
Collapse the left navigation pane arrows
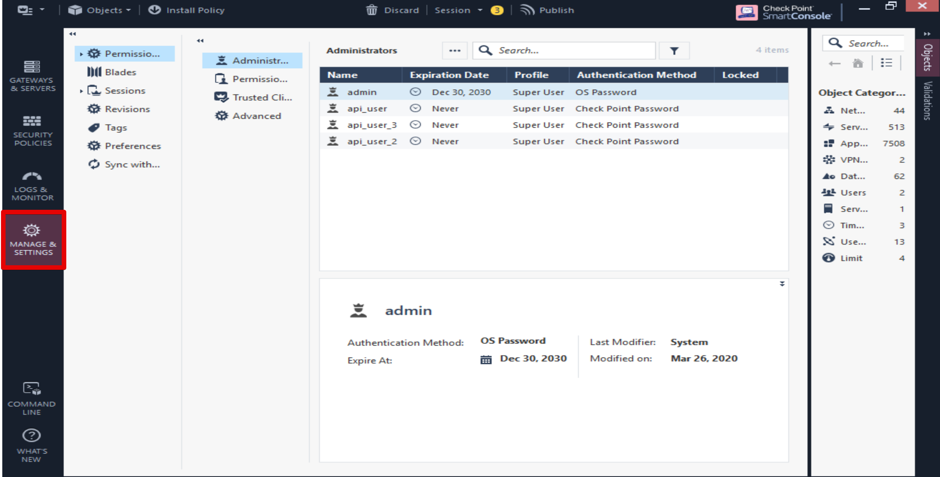pyautogui.click(x=72, y=34)
